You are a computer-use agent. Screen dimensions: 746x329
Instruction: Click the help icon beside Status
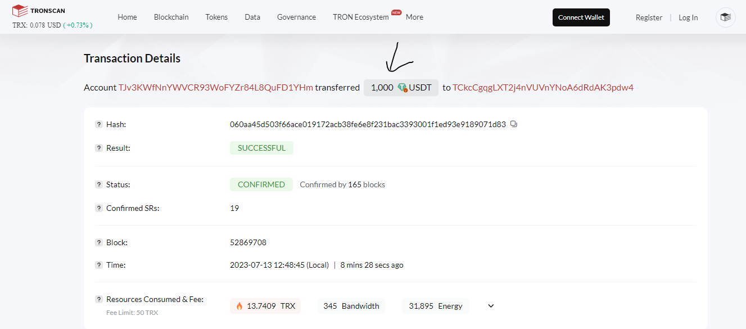point(99,184)
